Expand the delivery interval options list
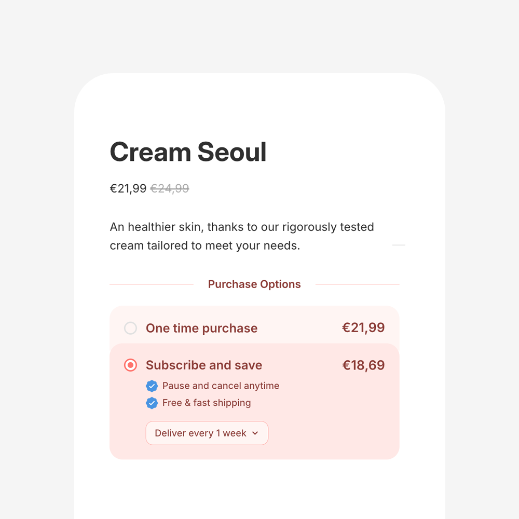This screenshot has height=519, width=519. pyautogui.click(x=207, y=433)
